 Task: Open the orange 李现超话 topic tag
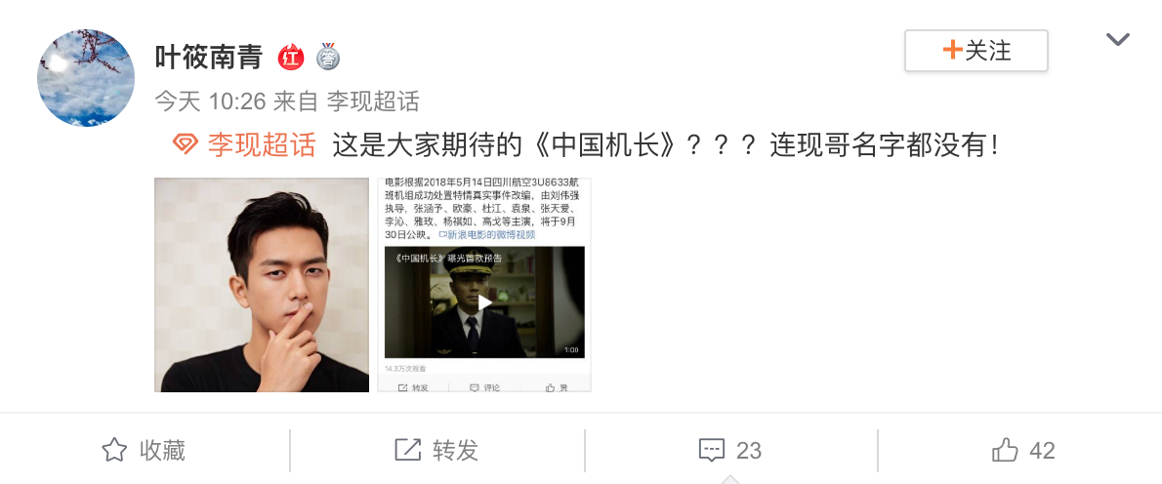(262, 144)
